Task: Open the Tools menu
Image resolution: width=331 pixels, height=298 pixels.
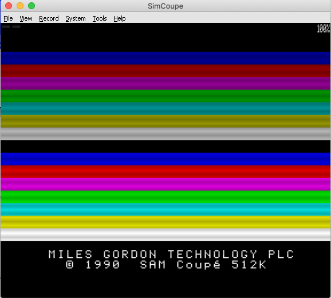Action: pyautogui.click(x=100, y=18)
